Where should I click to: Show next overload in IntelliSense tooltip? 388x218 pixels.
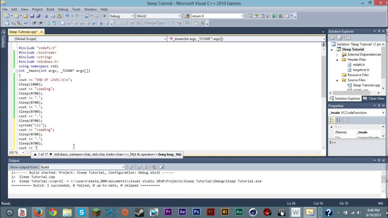(x=51, y=154)
